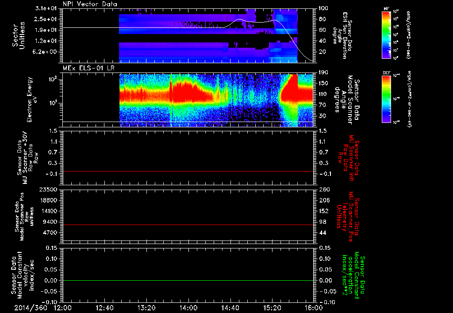The width and height of the screenshot is (453, 313).
Task: Click the NF color scale bar
Action: [x=386, y=34]
